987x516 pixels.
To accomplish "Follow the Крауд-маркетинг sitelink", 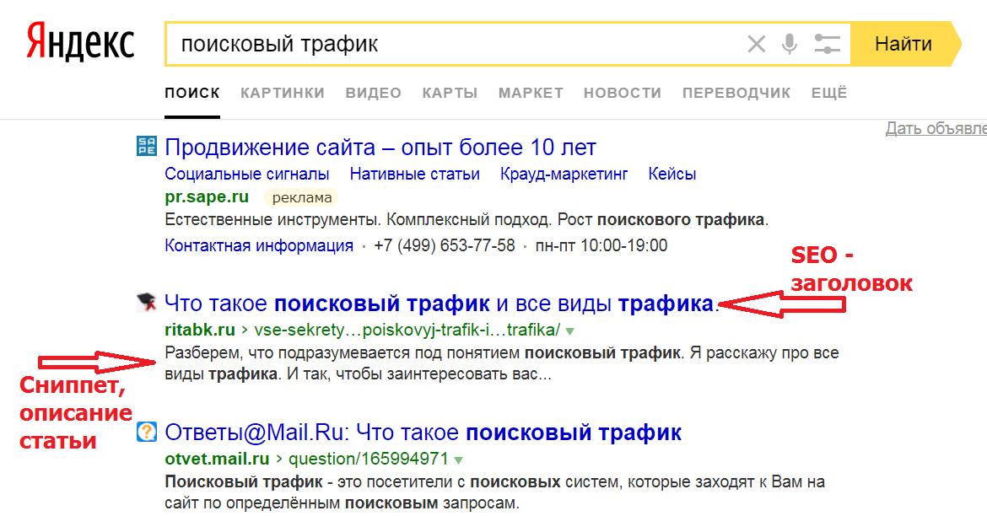I will pyautogui.click(x=564, y=174).
